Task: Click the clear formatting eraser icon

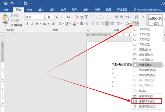Action: tap(77, 17)
